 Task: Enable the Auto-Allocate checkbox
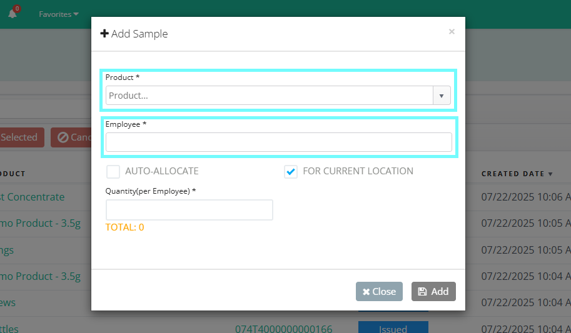point(113,171)
